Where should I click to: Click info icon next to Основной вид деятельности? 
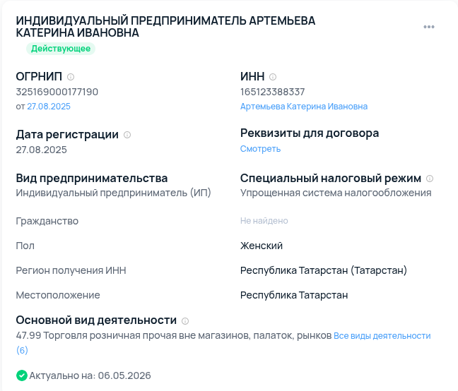[185, 320]
